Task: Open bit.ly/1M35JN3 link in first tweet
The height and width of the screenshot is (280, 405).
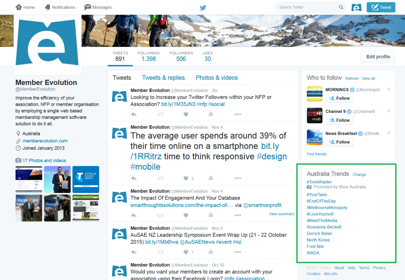Action: pyautogui.click(x=178, y=104)
